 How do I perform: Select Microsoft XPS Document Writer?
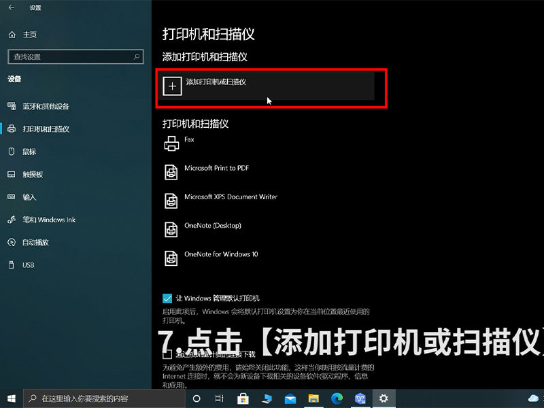click(231, 197)
